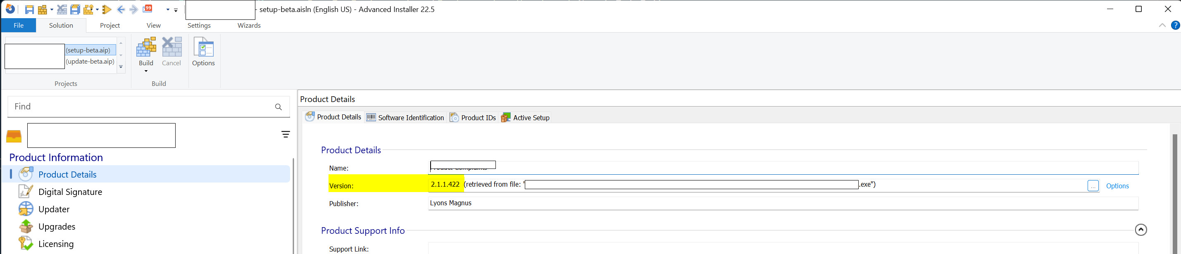Click the filter lines icon in left panel
The width and height of the screenshot is (1181, 254).
285,134
